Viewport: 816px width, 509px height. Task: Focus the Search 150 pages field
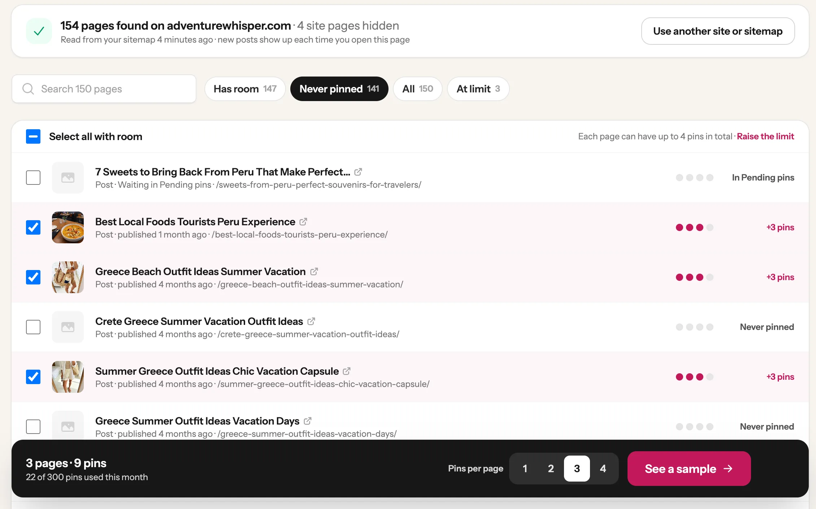pos(104,89)
